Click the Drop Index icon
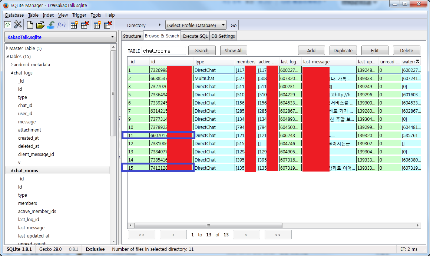Screen dimensions: 430x256 (x=108, y=25)
